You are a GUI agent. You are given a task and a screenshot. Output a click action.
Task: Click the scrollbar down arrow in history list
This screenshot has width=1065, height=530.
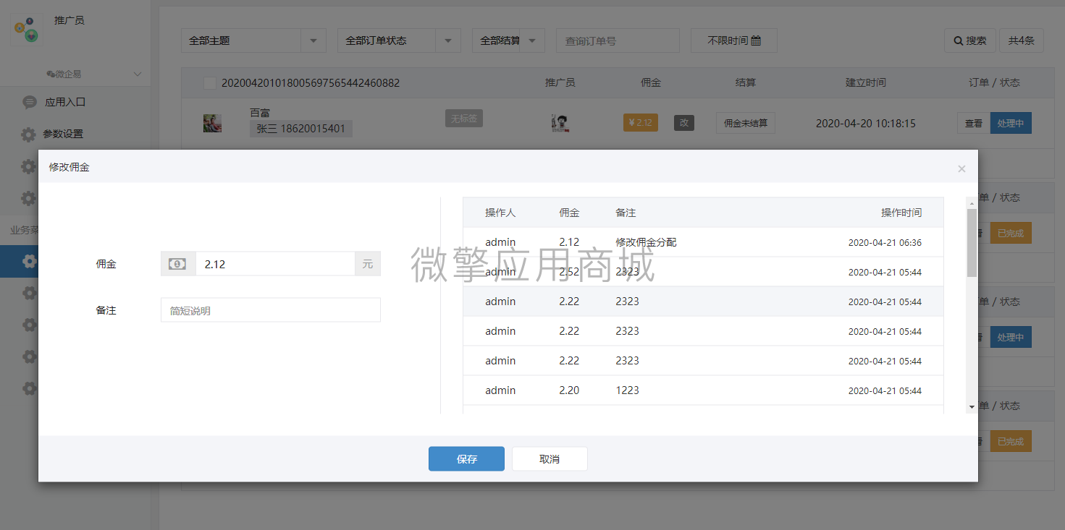[972, 408]
